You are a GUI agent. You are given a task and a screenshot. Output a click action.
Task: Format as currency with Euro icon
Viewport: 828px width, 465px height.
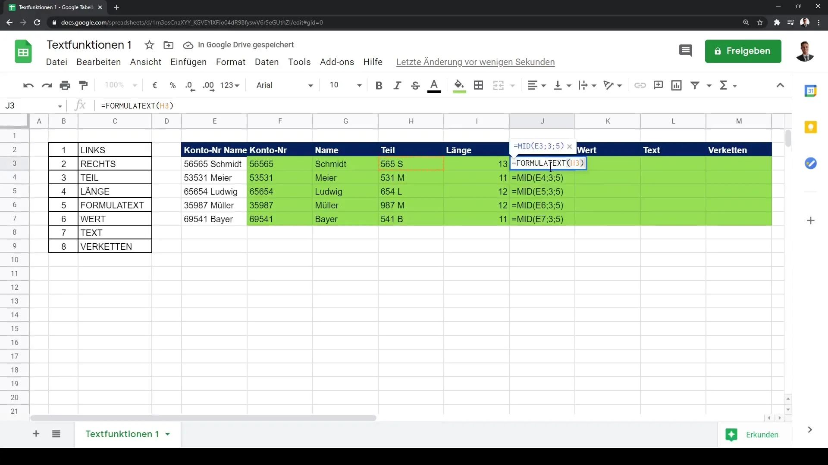[x=155, y=85]
